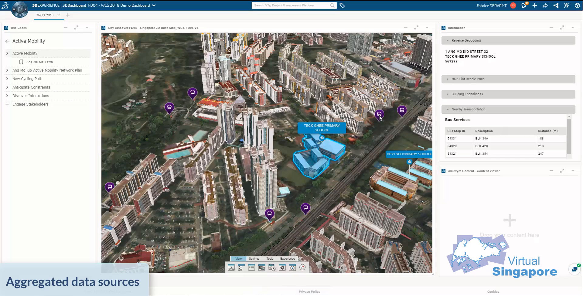Screen dimensions: 583x296
Task: Click the tree structure view icon
Action: 241,267
